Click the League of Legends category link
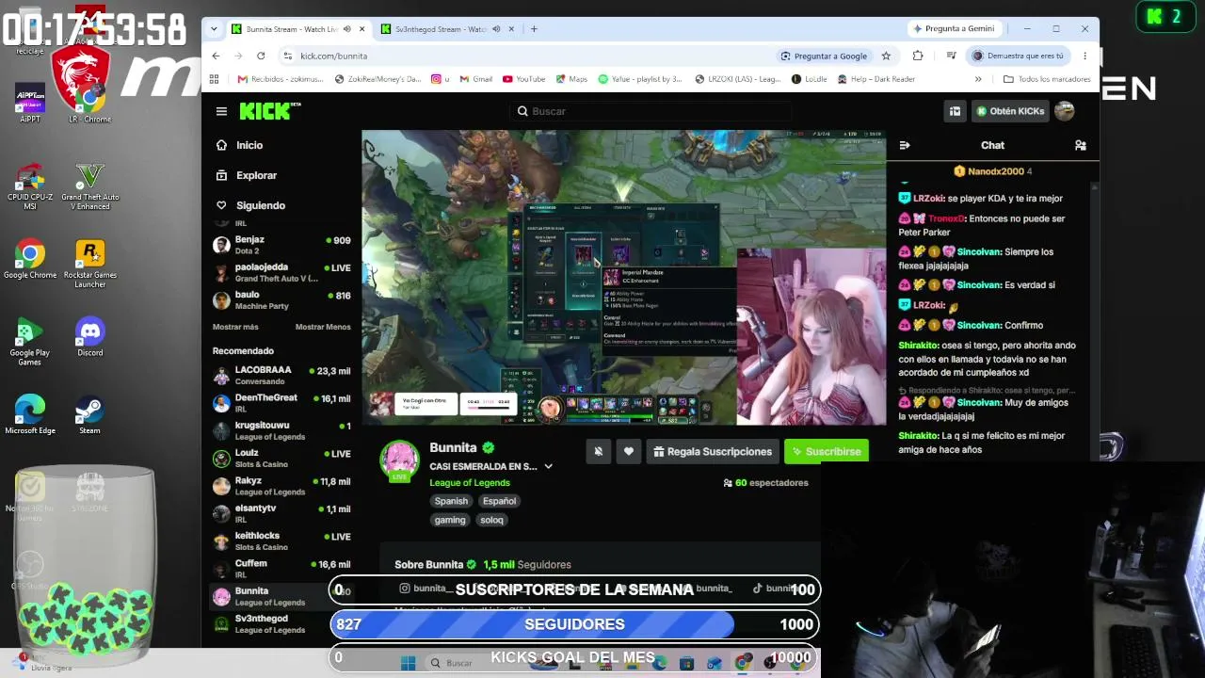Image resolution: width=1205 pixels, height=678 pixels. click(x=470, y=483)
